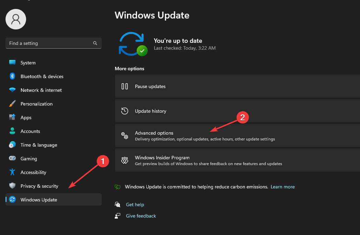The width and height of the screenshot is (360, 235).
Task: Click the Give feedback link
Action: pyautogui.click(x=141, y=216)
